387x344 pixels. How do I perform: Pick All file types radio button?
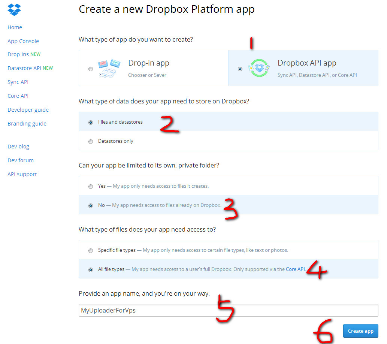point(91,270)
